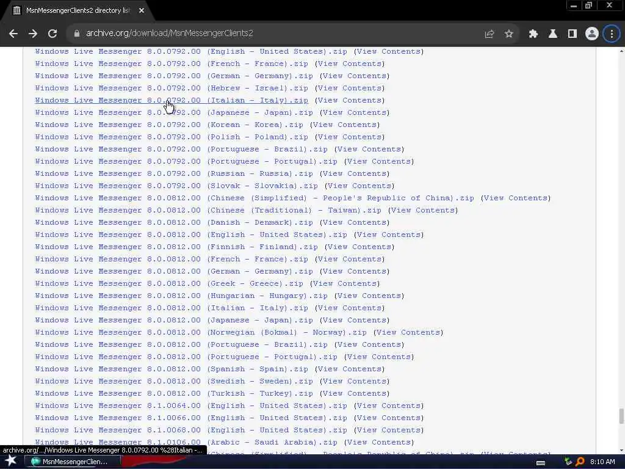Reload the archive.org page

point(52,34)
